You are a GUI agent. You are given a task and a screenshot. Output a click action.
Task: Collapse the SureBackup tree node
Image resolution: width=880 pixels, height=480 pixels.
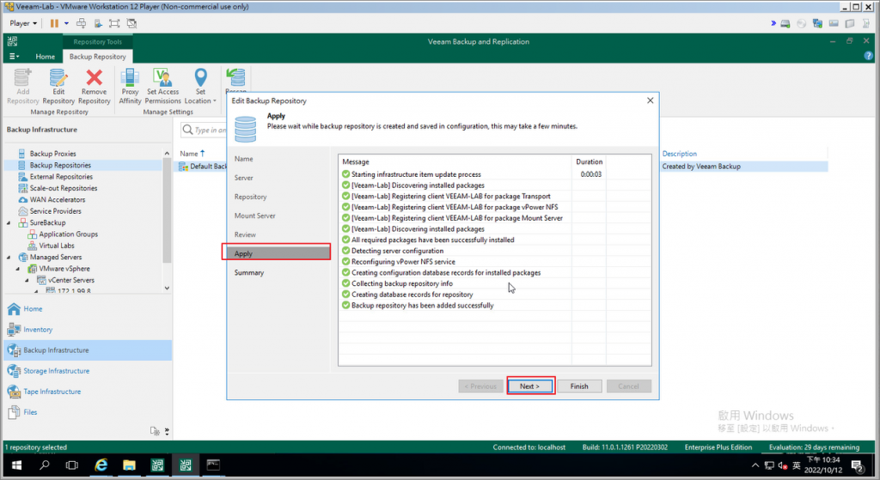pyautogui.click(x=9, y=222)
